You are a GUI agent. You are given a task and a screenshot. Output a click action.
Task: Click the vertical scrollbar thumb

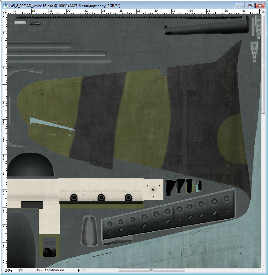coord(263,64)
